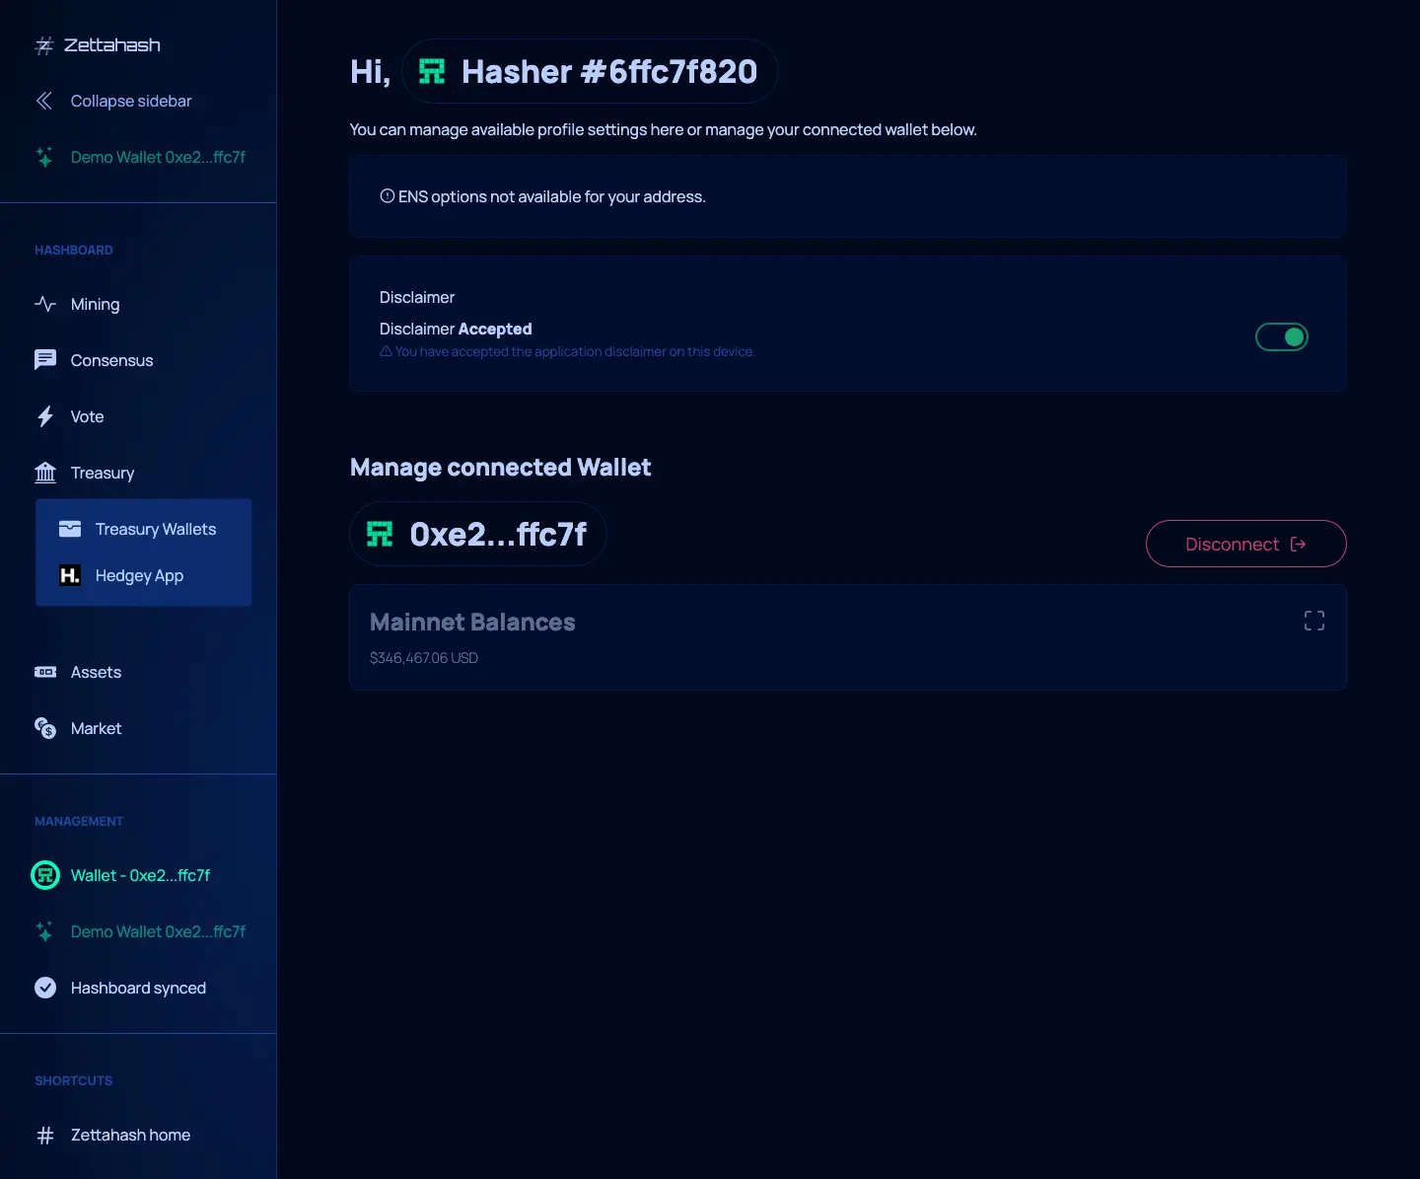Click Collapse sidebar label
This screenshot has height=1179, width=1420.
coord(131,101)
